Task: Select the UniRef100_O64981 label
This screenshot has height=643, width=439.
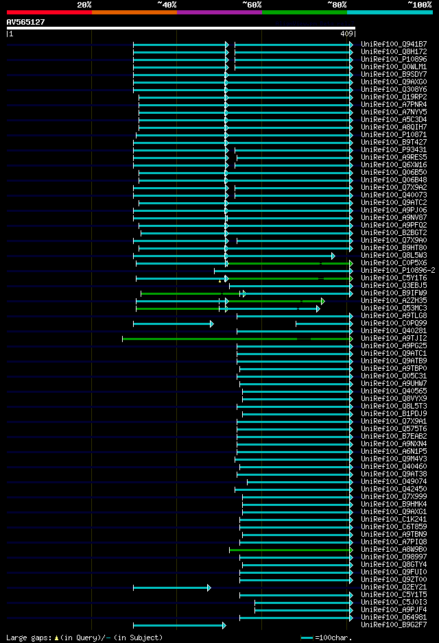Action: [394, 617]
